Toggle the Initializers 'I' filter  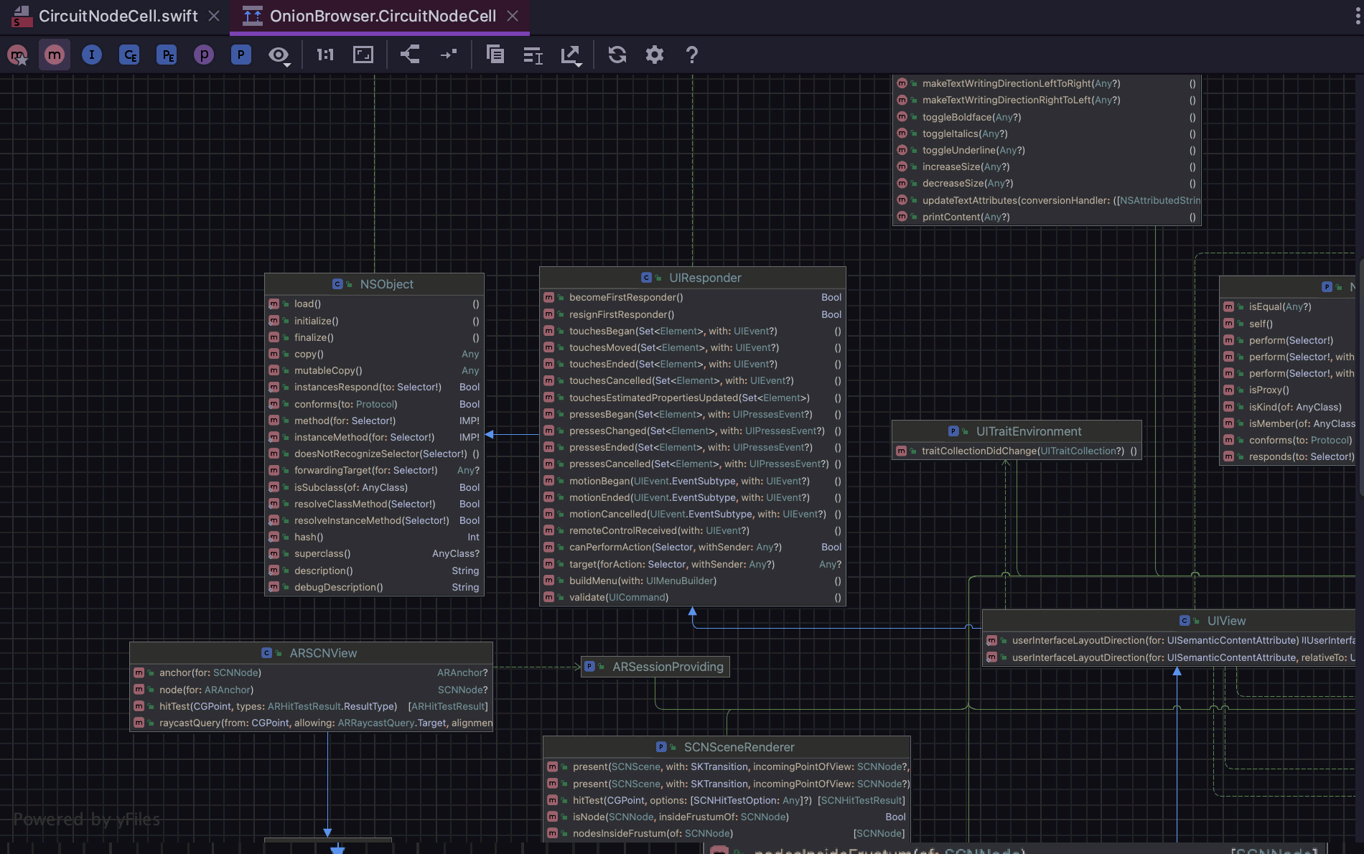pyautogui.click(x=92, y=55)
